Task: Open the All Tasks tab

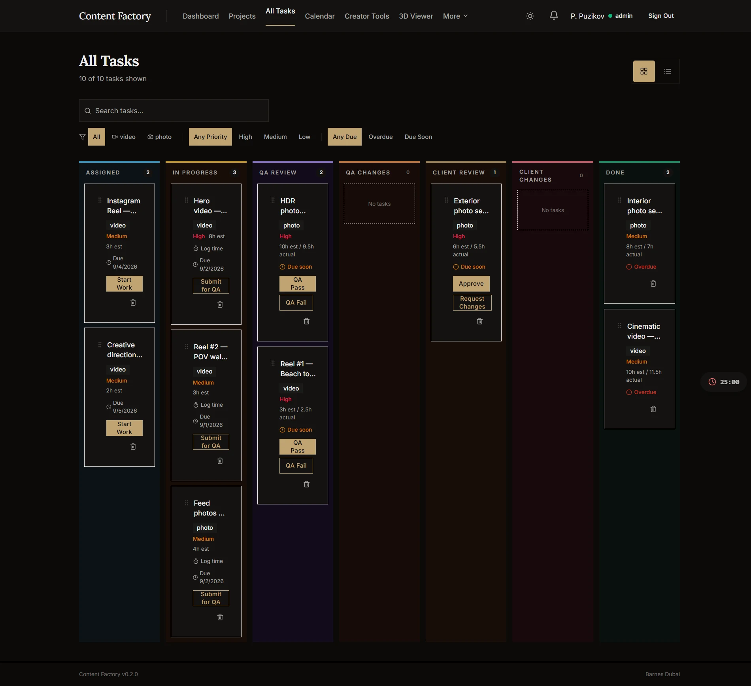Action: (280, 11)
